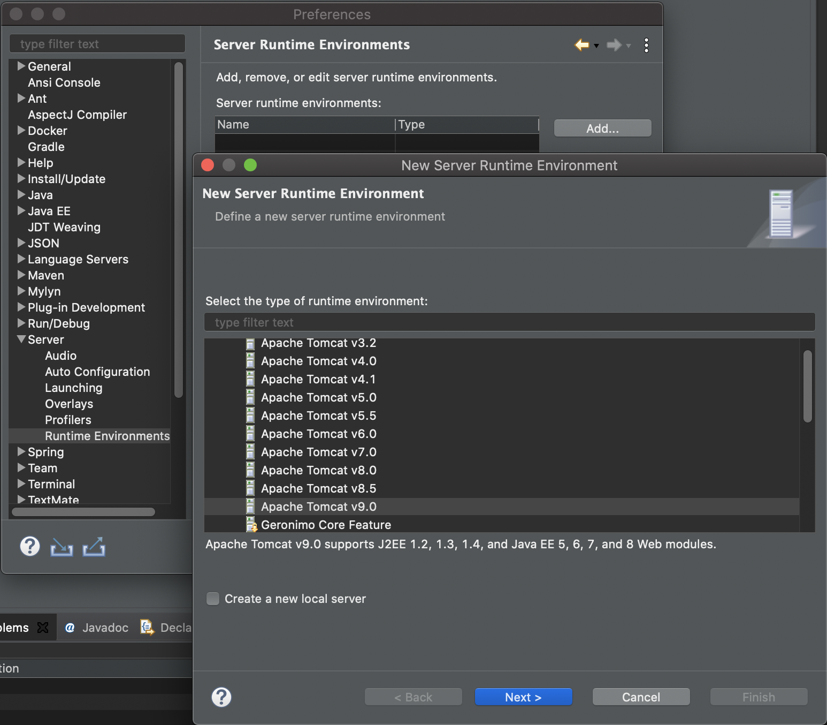Screen dimensions: 827x725
Task: Select the Run/Debug tree item
Action: 59,323
